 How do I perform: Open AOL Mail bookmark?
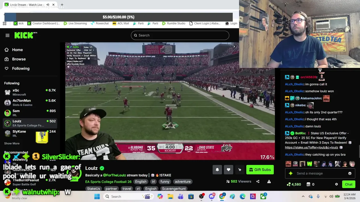point(121,23)
